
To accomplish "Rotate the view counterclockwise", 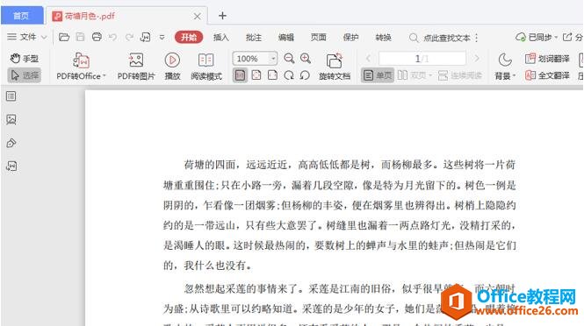I will (305, 75).
